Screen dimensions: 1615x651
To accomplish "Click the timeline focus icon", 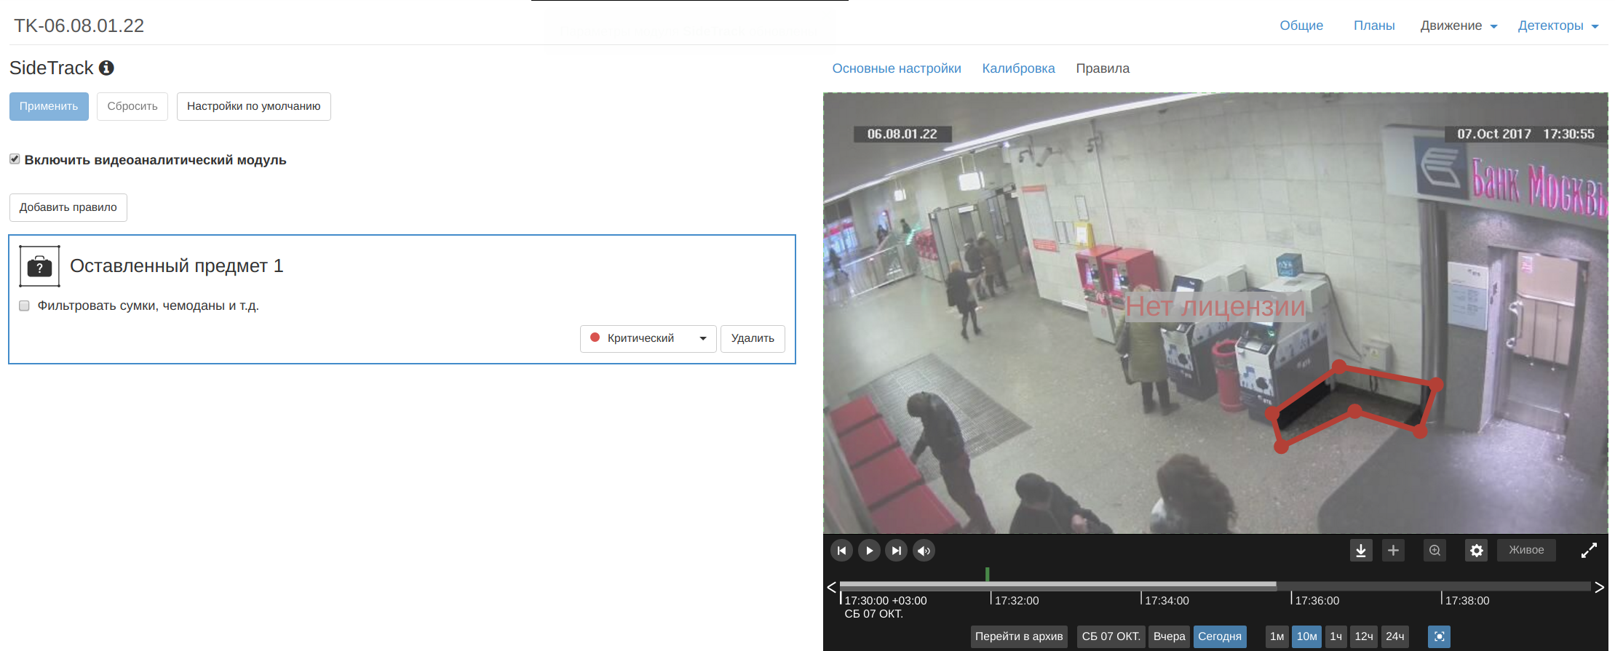I will [1439, 636].
